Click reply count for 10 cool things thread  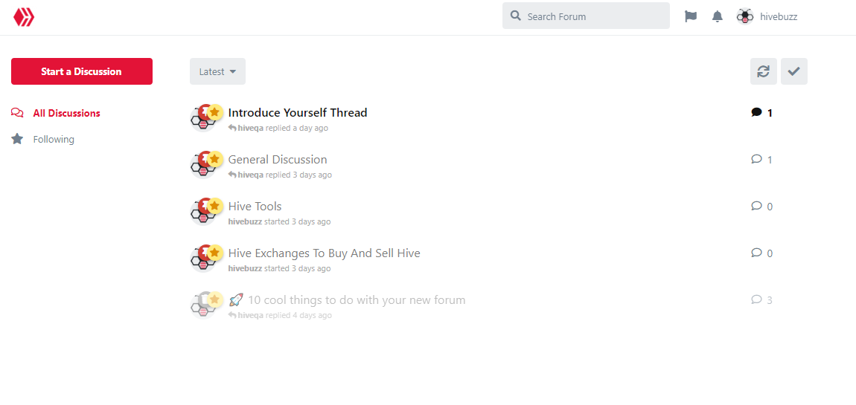click(761, 299)
